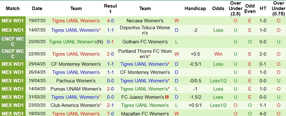The height and width of the screenshot is (116, 286).
Task: Open Pachuca Women's team page
Action: click(76, 80)
